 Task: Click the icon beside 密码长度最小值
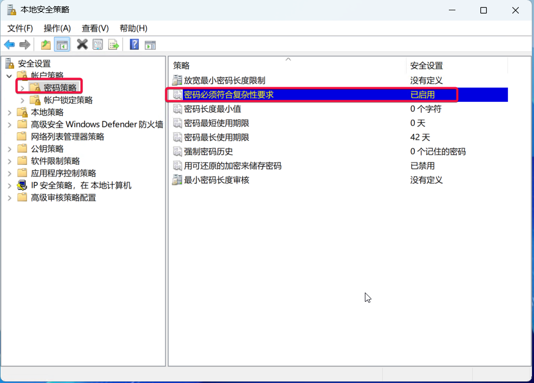pos(177,109)
